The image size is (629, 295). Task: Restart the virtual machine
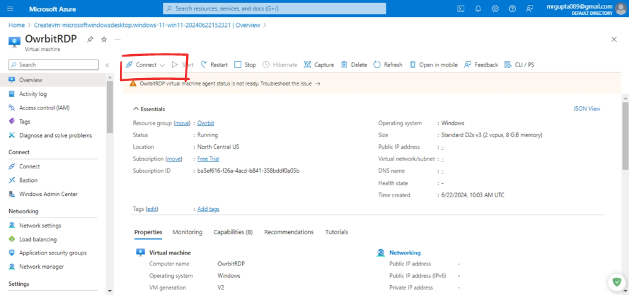pyautogui.click(x=214, y=65)
